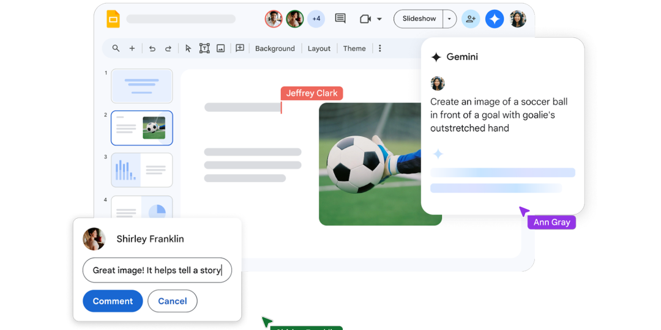Open the Background toolbar option
This screenshot has width=661, height=330.
pyautogui.click(x=275, y=48)
